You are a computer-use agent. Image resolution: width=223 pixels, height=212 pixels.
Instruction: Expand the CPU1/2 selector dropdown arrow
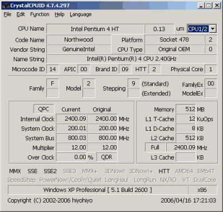click(212, 29)
